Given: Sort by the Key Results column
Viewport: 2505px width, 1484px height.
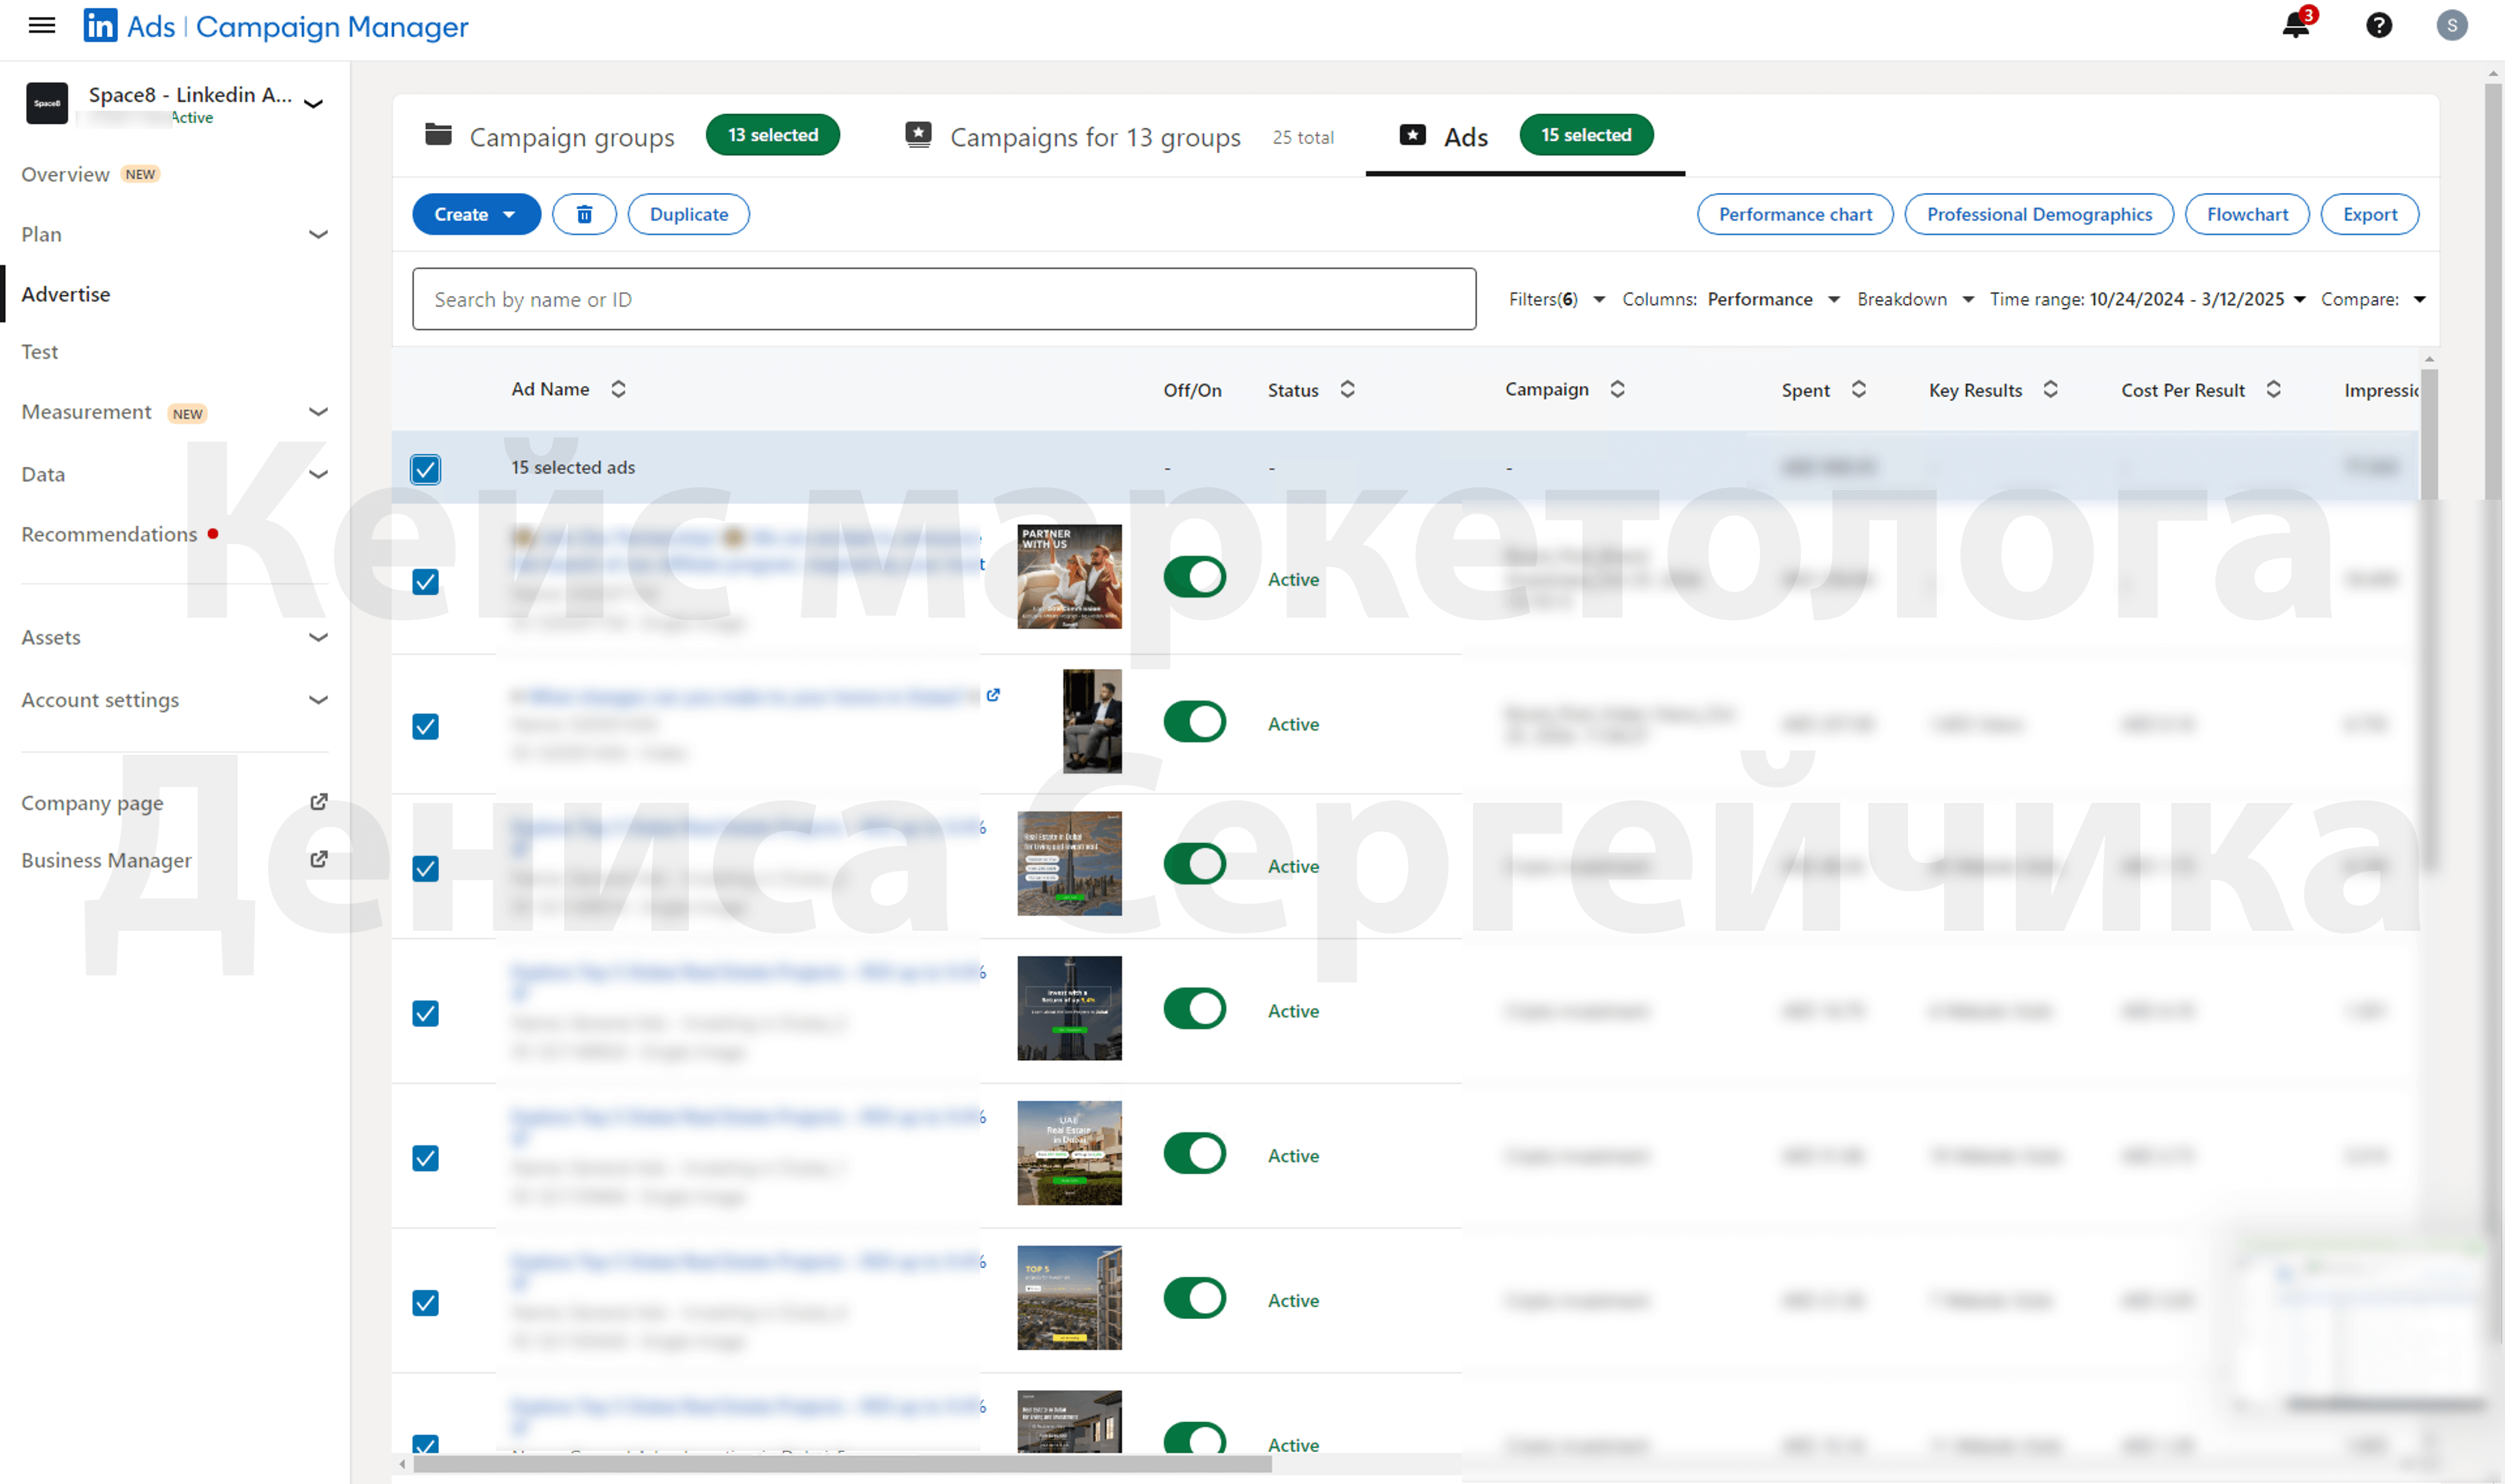Looking at the screenshot, I should point(2050,389).
